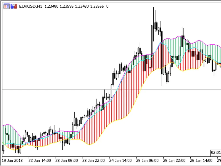Click the 02:01 countdown timer box
Screen dimensions: 221x166
tap(216, 153)
